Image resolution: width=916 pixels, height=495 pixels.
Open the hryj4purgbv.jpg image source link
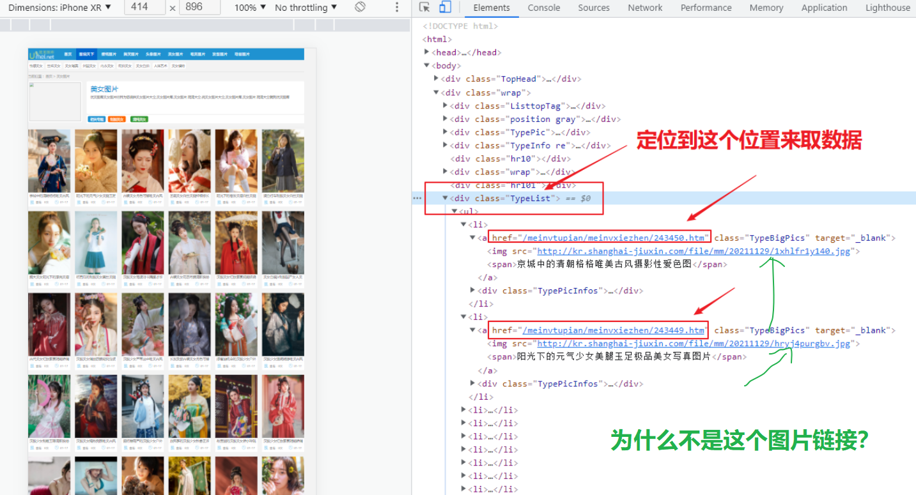694,344
